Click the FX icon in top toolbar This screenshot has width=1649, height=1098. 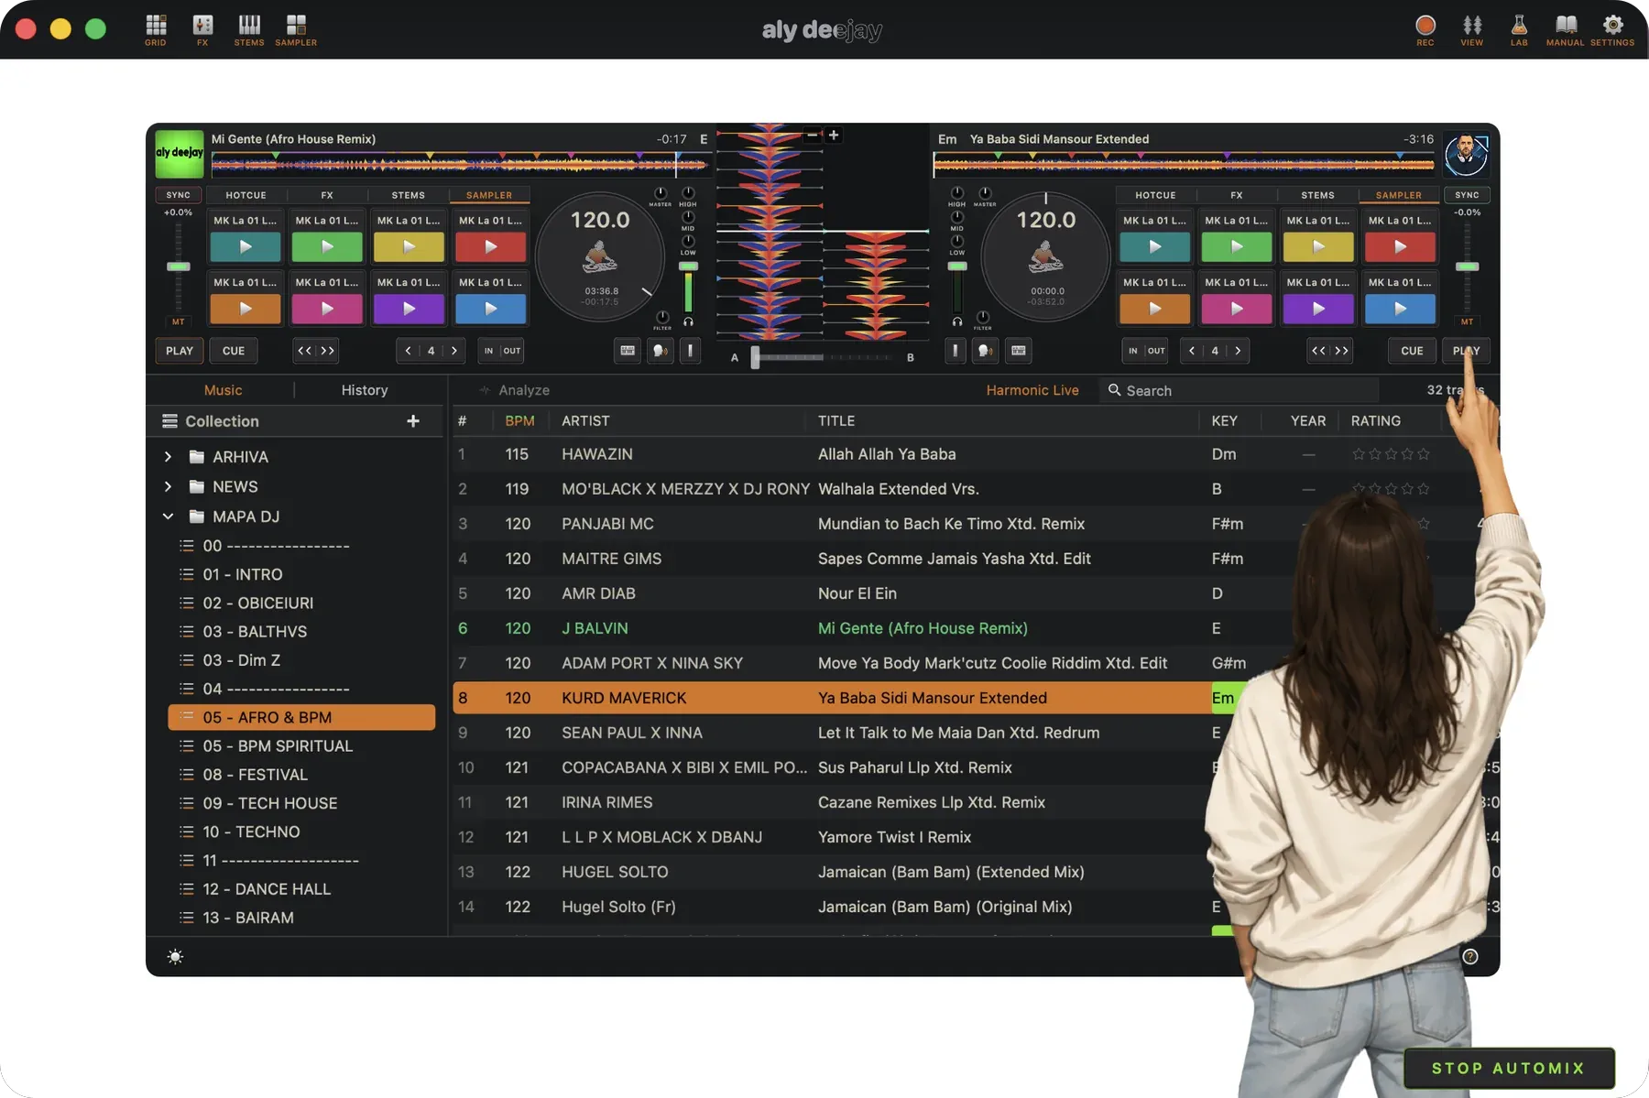tap(202, 29)
